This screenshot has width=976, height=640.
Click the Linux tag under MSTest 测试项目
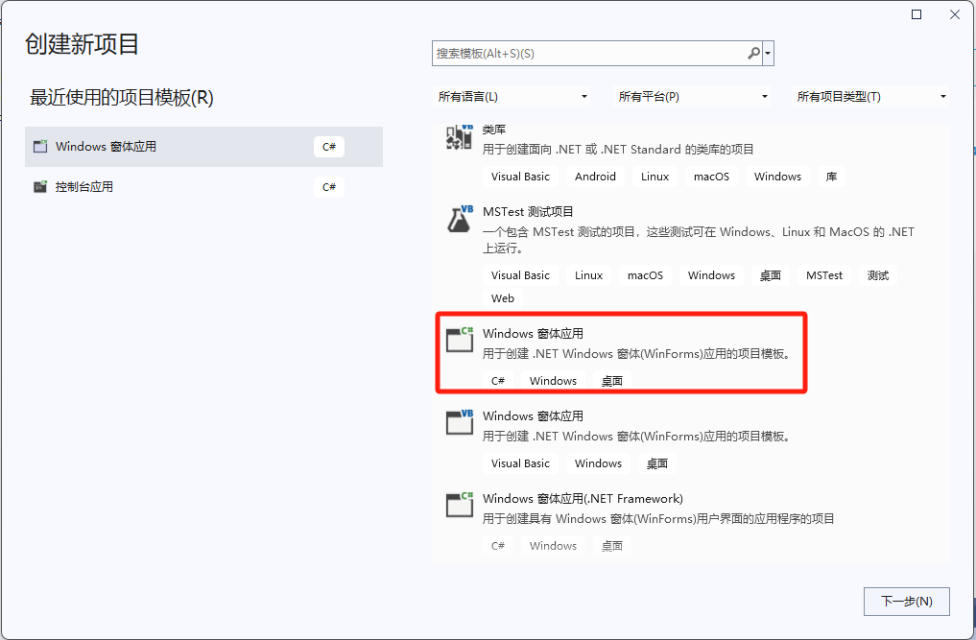click(x=589, y=275)
